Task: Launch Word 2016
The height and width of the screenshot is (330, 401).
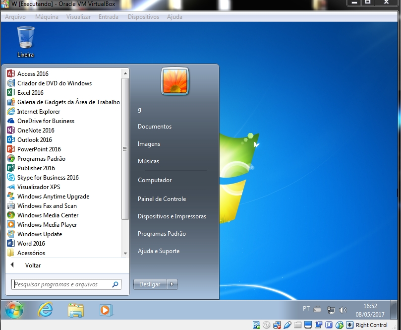Action: (x=26, y=244)
